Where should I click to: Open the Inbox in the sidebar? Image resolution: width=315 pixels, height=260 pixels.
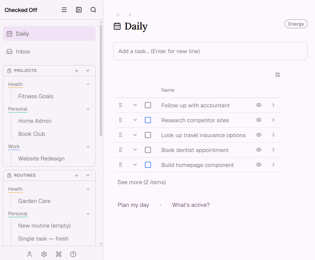click(49, 52)
